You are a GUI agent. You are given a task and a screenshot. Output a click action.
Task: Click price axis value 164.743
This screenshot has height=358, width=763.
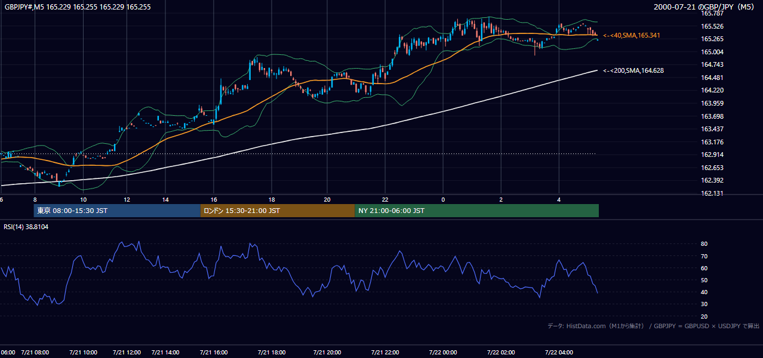click(712, 64)
